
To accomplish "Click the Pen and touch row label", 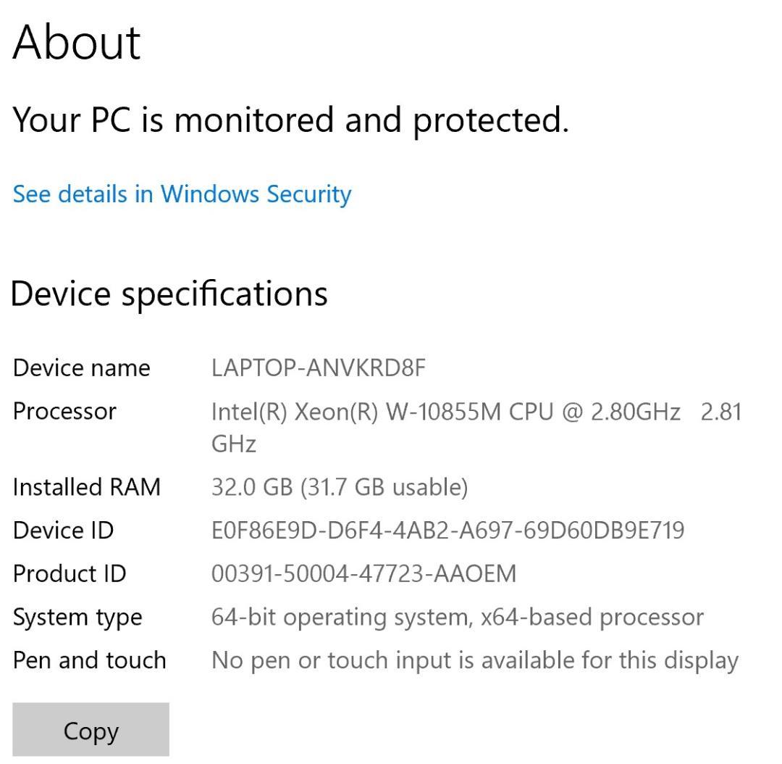I will [x=89, y=660].
